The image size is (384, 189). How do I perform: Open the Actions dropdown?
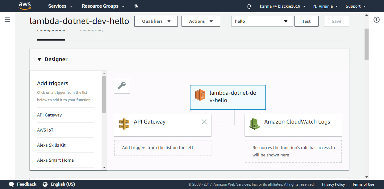[201, 21]
